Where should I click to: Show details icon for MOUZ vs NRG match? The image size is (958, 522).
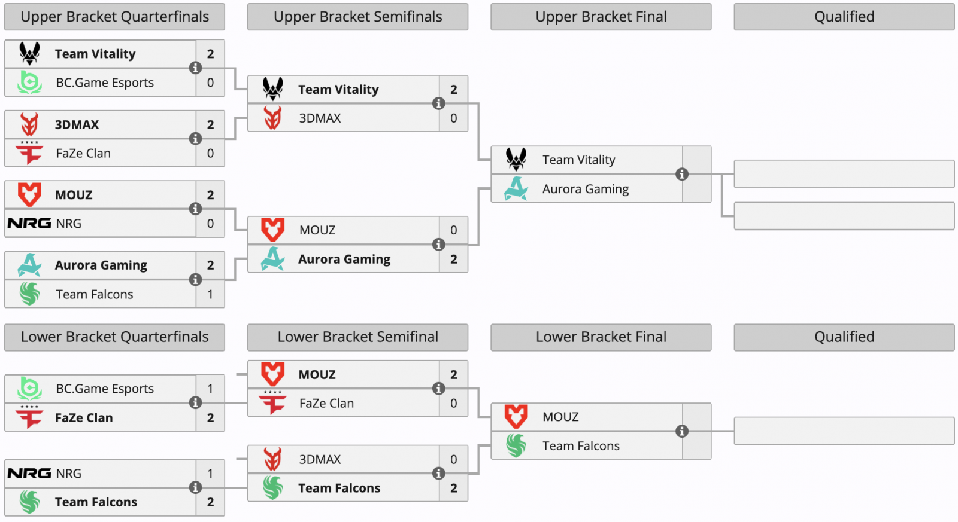(x=195, y=209)
